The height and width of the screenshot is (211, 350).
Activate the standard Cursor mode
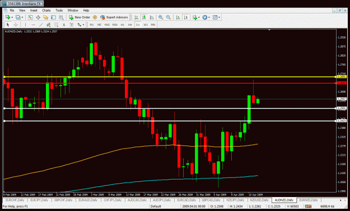(x=8, y=25)
